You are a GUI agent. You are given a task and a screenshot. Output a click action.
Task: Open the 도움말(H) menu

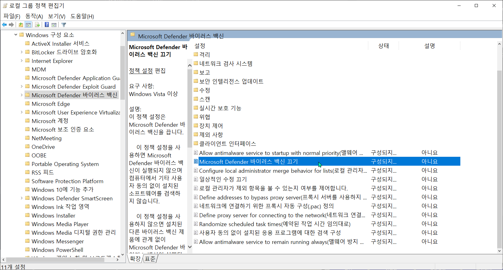(x=82, y=16)
